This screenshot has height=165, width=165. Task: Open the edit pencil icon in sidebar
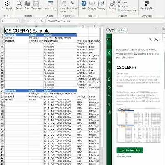coord(109,70)
